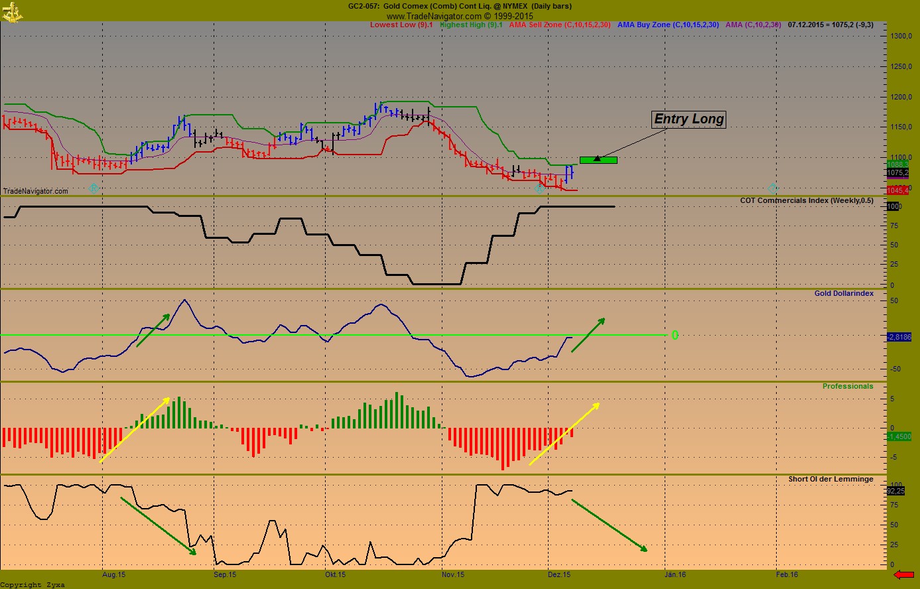This screenshot has width=920, height=589.
Task: Click the GC2-057 Gold Comex title bar
Action: [x=460, y=6]
